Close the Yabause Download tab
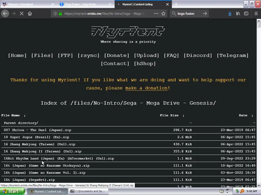Image resolution: width=261 pixels, height=195 pixels. click(53, 4)
